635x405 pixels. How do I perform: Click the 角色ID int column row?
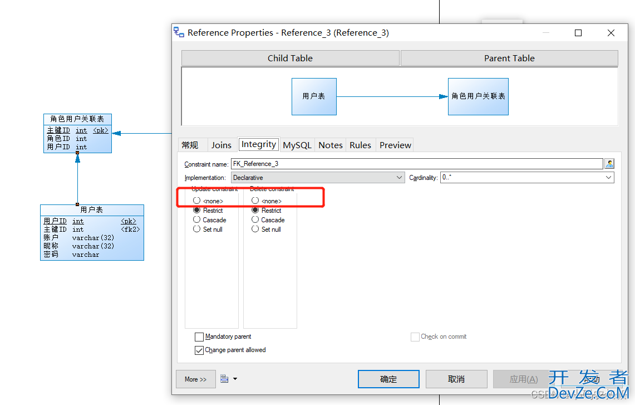(67, 139)
